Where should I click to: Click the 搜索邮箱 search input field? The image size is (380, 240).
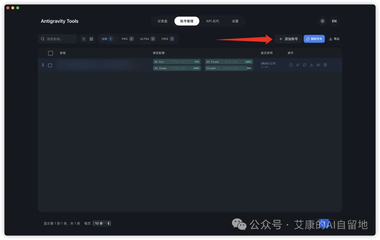click(x=58, y=39)
